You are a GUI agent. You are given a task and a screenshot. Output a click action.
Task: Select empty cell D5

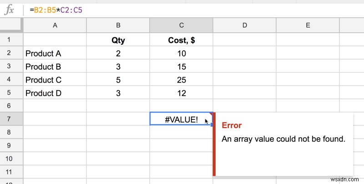tap(244, 92)
